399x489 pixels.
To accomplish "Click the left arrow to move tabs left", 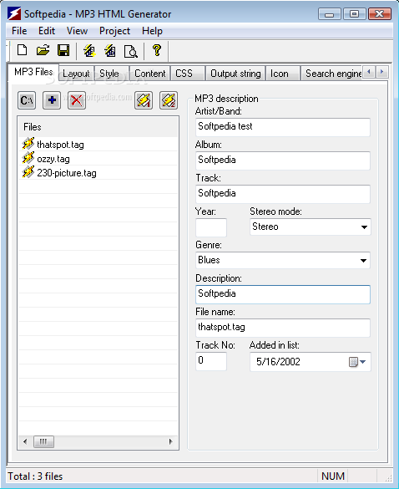I will 369,72.
